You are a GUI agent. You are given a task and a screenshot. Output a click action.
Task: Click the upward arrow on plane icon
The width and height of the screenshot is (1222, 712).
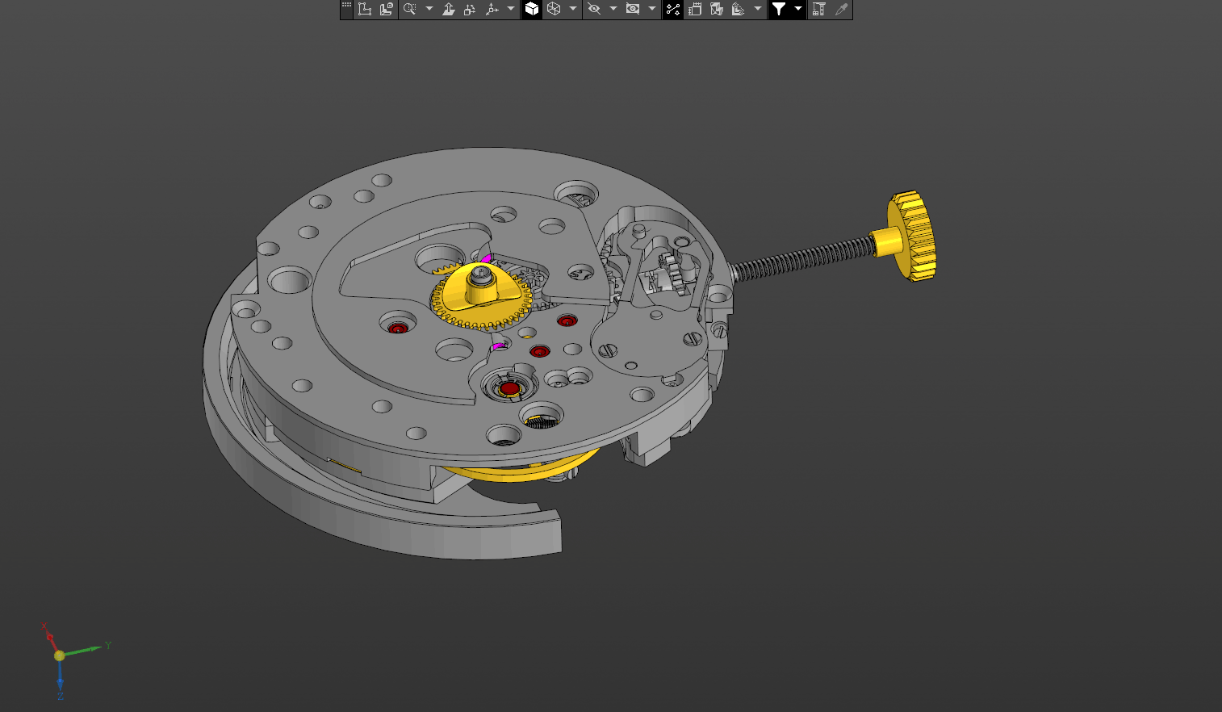[x=449, y=9]
